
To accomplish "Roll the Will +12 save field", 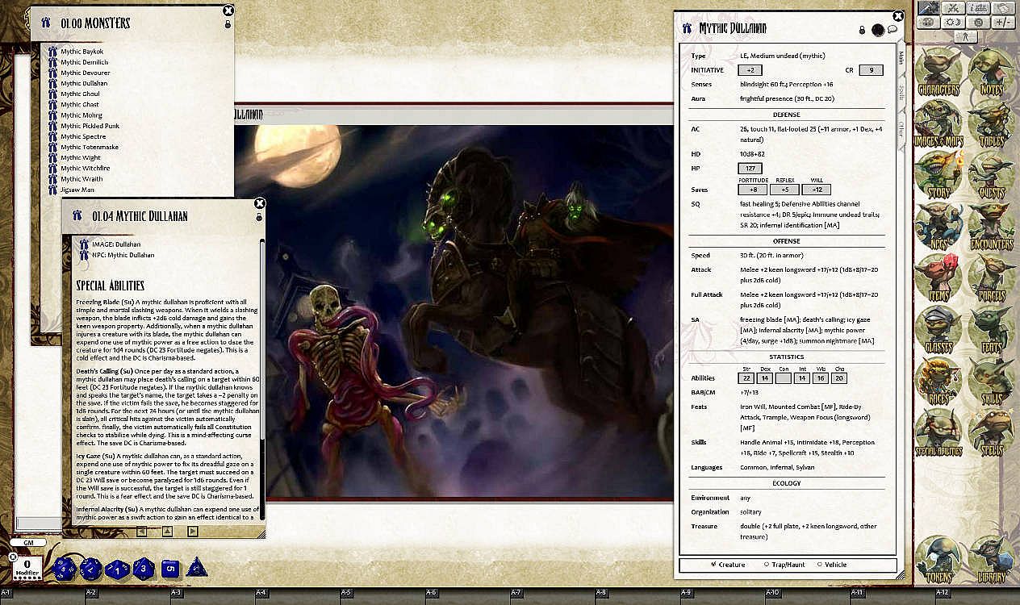I will pyautogui.click(x=816, y=190).
